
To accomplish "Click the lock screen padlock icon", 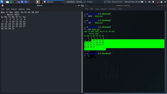I will coord(162,2).
